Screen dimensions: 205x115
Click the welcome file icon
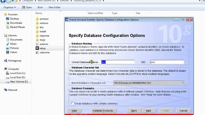point(37,52)
